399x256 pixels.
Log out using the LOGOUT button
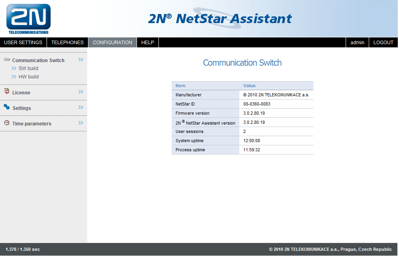(x=383, y=43)
